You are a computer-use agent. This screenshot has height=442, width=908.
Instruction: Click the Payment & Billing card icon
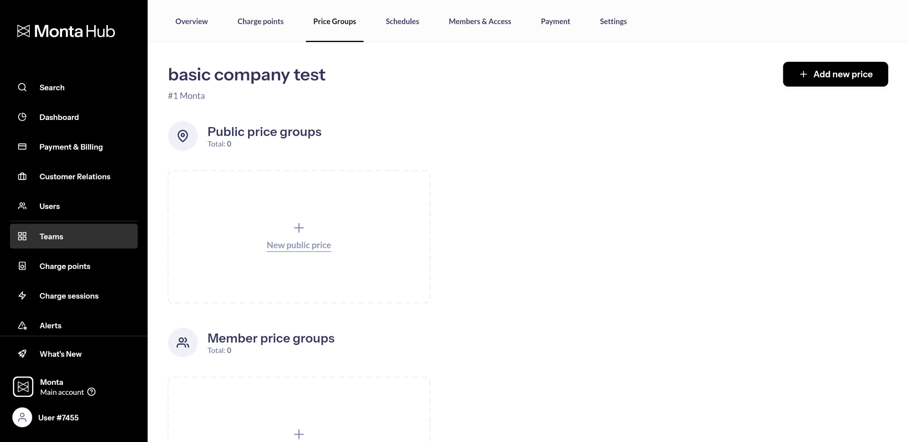[x=22, y=147]
